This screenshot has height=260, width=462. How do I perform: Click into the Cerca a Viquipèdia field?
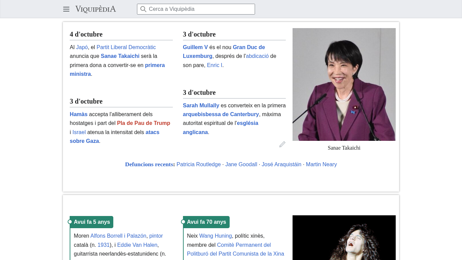pos(200,9)
